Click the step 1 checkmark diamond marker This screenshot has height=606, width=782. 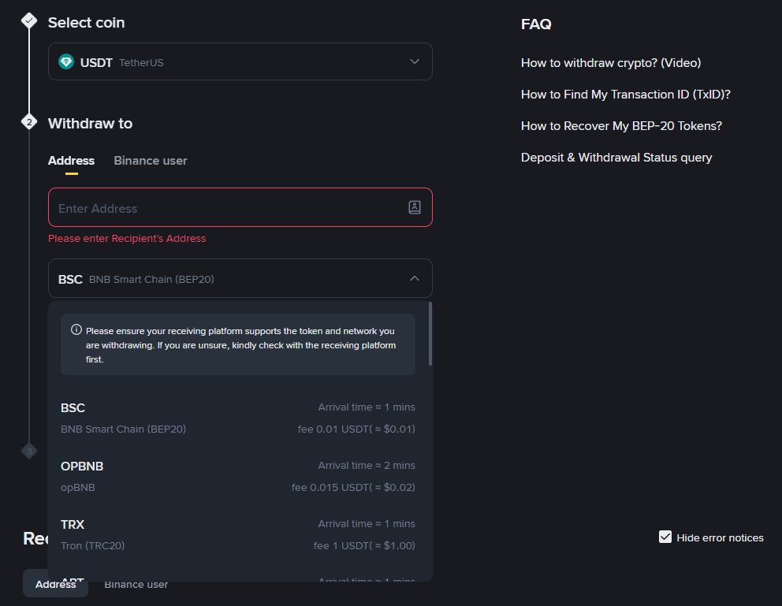pos(29,21)
